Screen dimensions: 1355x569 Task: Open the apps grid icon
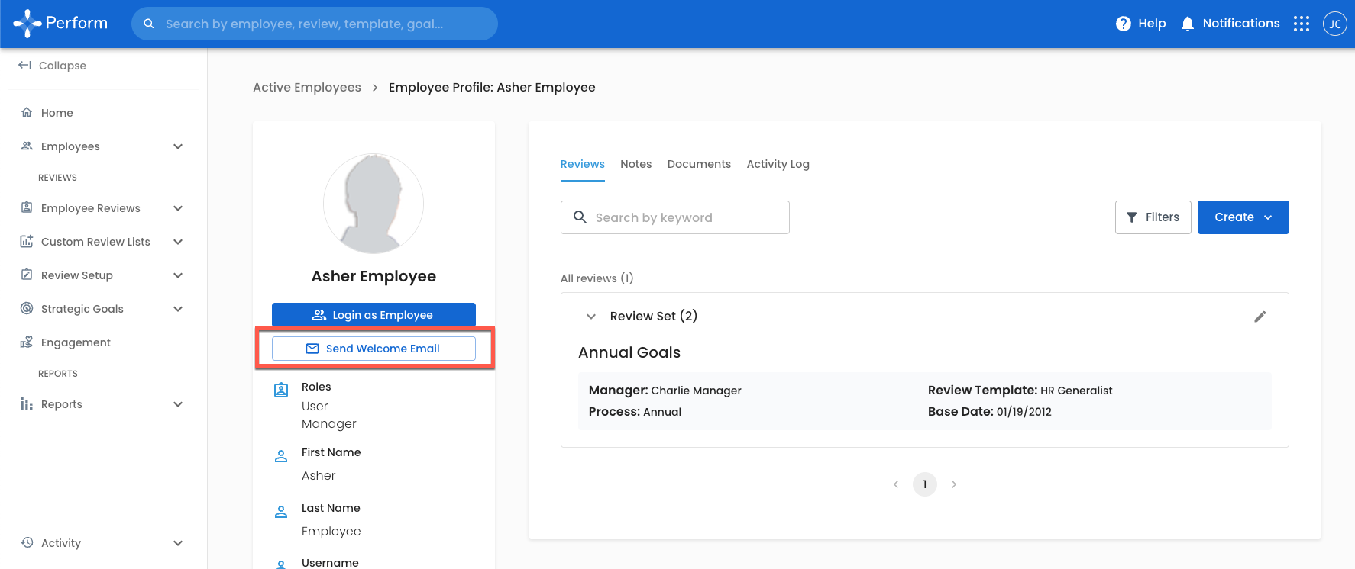(1302, 24)
